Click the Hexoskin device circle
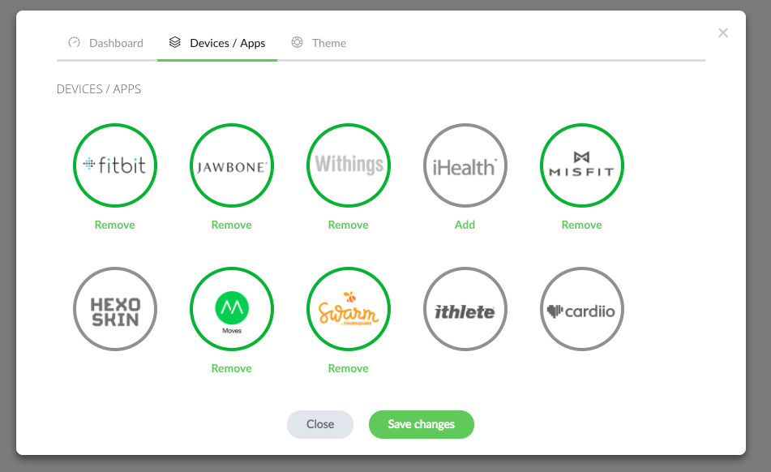 115,309
